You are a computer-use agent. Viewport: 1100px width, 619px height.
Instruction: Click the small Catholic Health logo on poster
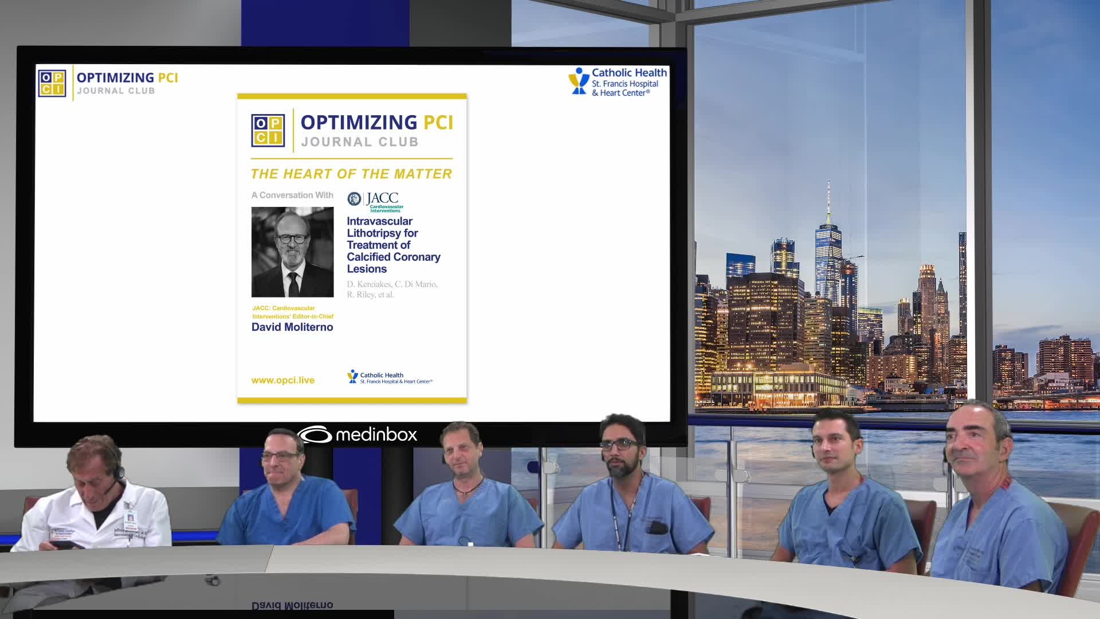[x=390, y=377]
